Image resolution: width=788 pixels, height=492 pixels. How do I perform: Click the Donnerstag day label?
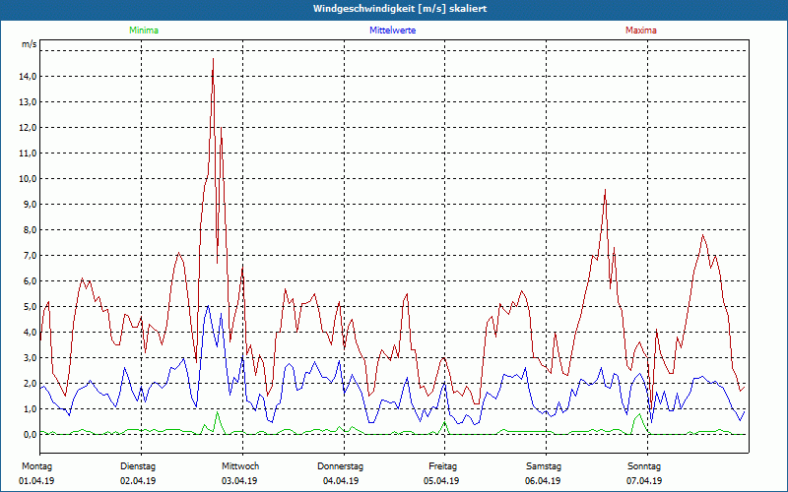pos(341,466)
